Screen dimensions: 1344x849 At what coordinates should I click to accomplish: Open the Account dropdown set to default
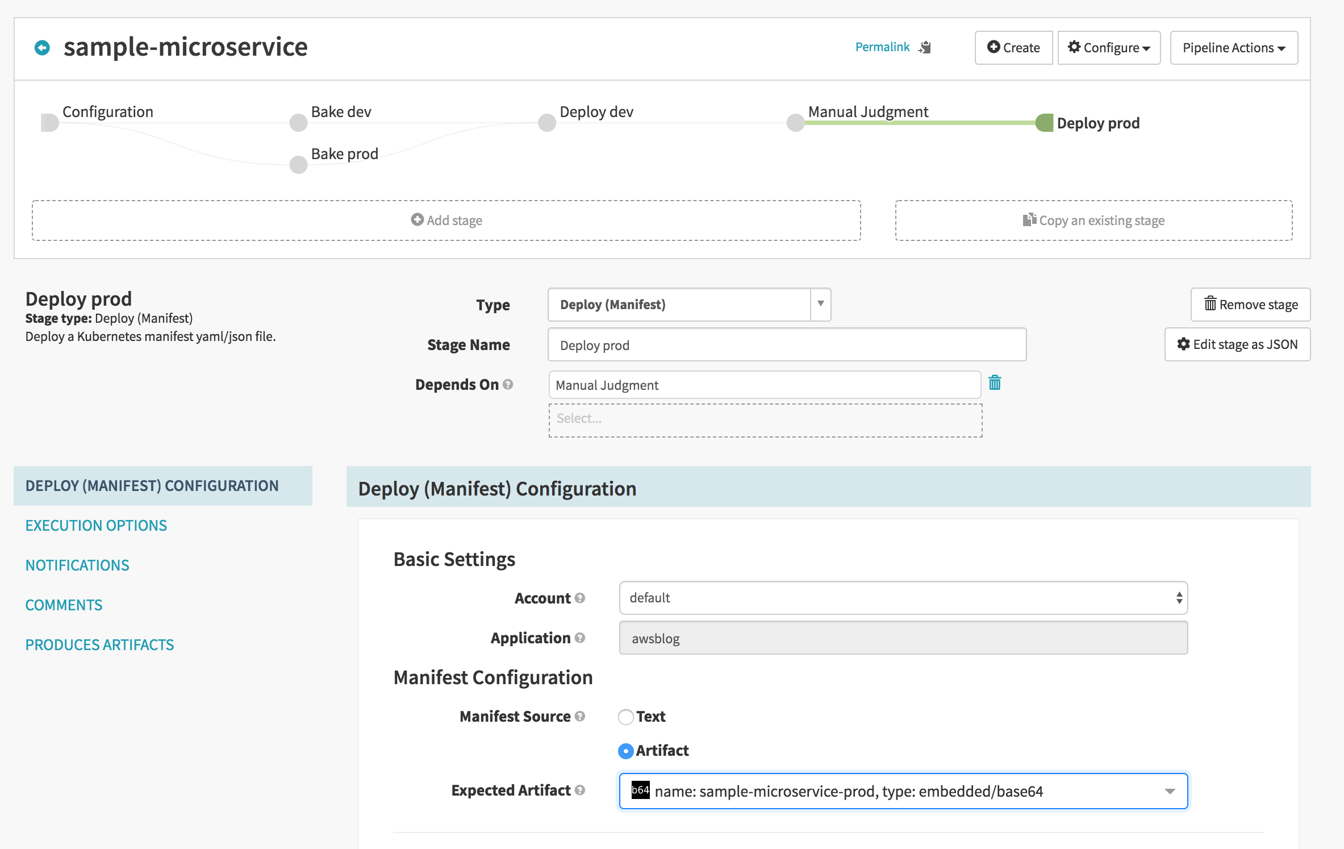click(x=903, y=598)
